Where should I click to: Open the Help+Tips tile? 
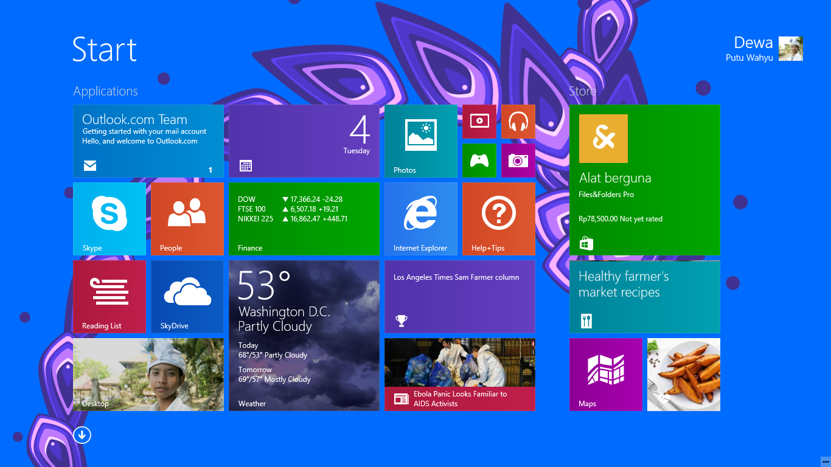tap(499, 219)
